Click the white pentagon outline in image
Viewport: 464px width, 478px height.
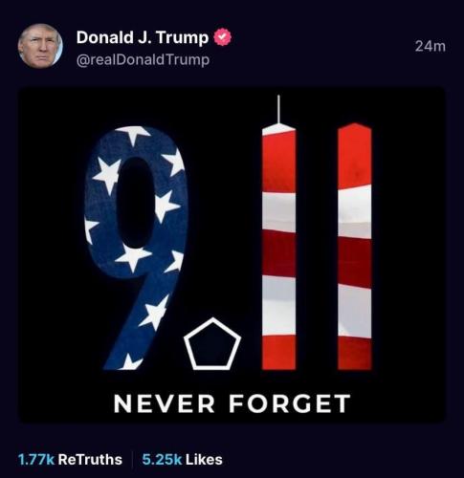click(212, 344)
